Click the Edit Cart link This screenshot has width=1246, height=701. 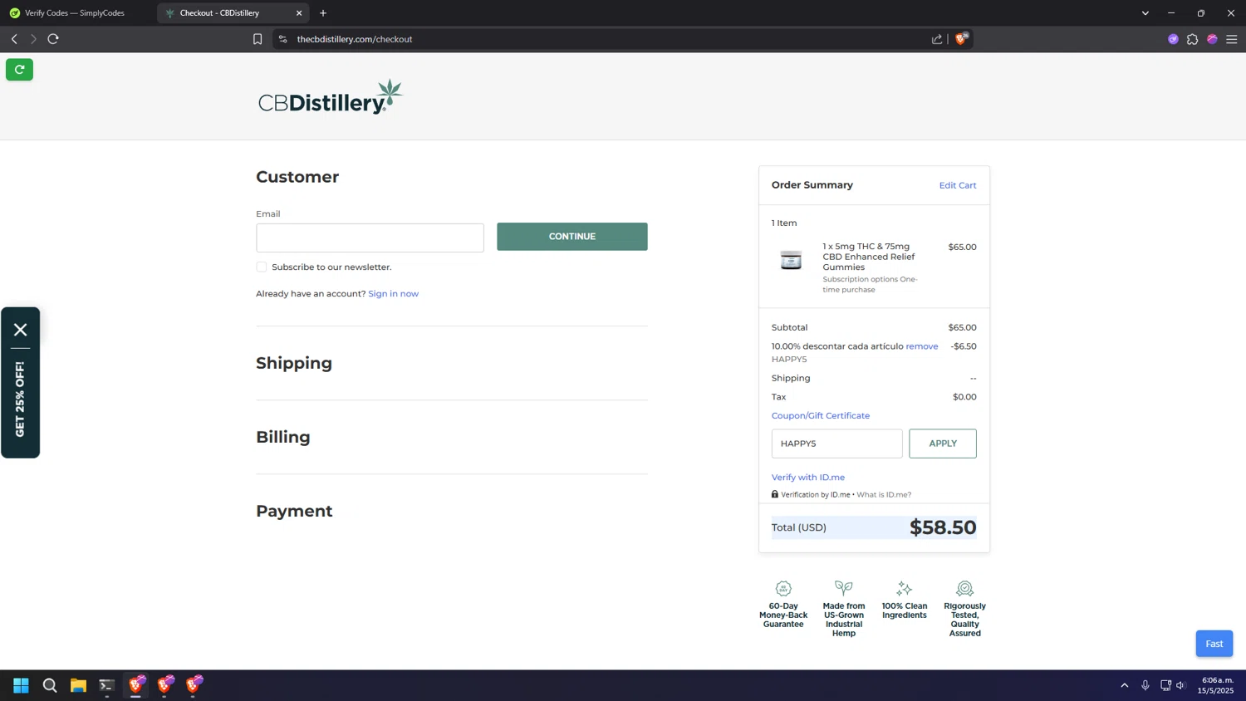(958, 185)
